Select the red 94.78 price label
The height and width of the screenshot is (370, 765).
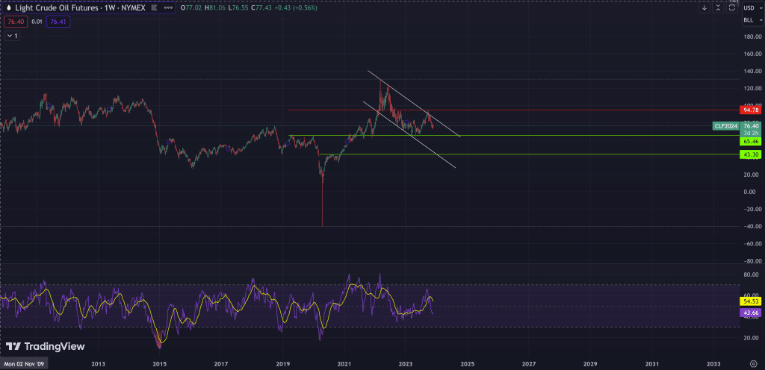[x=750, y=110]
